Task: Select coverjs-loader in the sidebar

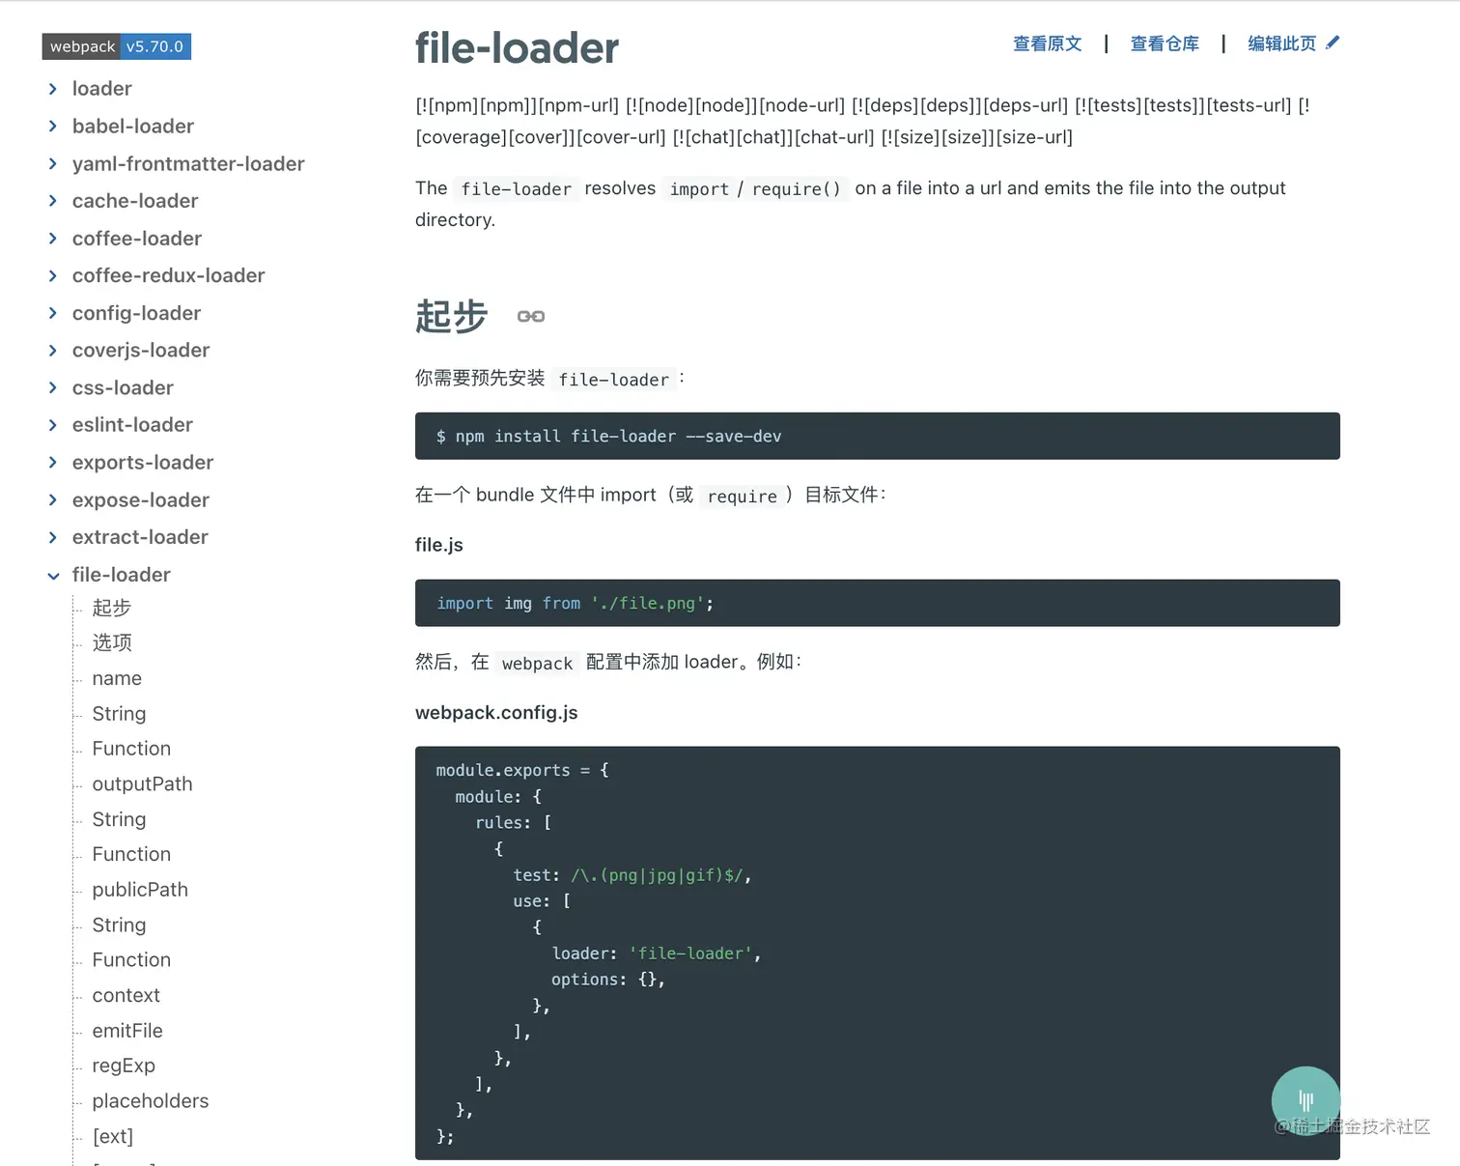Action: coord(141,351)
